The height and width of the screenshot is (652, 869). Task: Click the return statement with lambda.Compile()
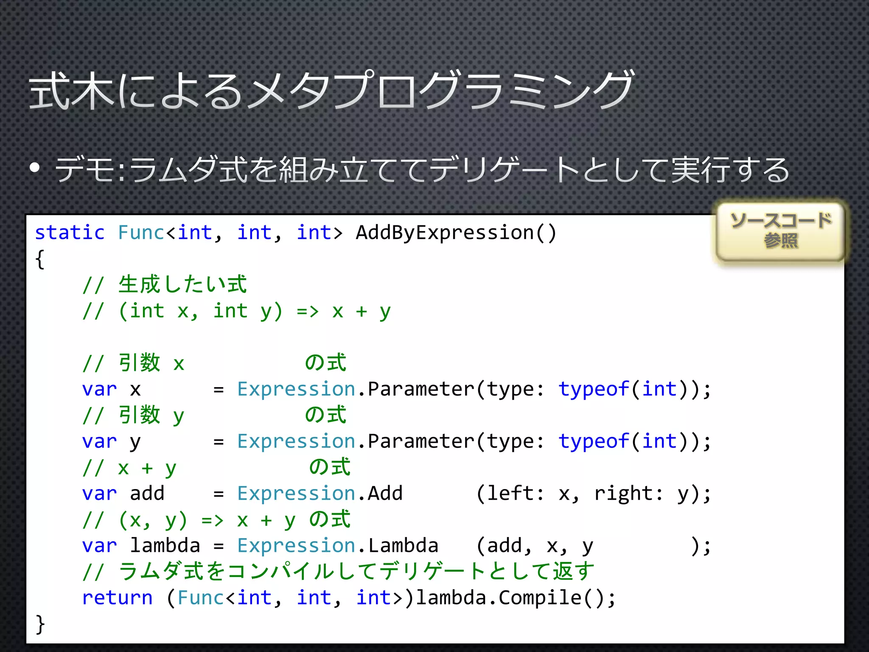[349, 598]
